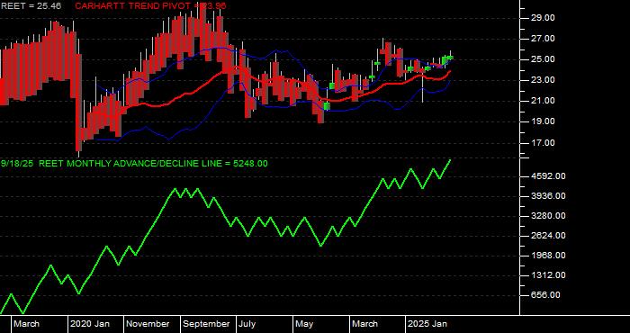
Task: Click the September date label
Action: (206, 324)
